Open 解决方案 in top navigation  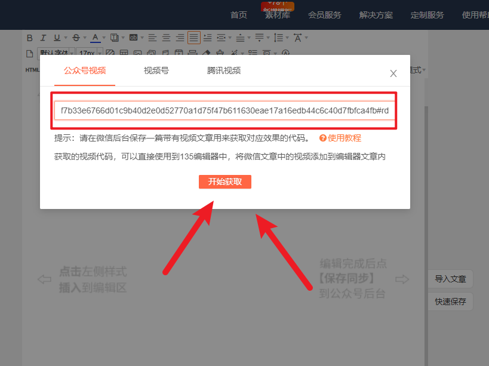[376, 15]
